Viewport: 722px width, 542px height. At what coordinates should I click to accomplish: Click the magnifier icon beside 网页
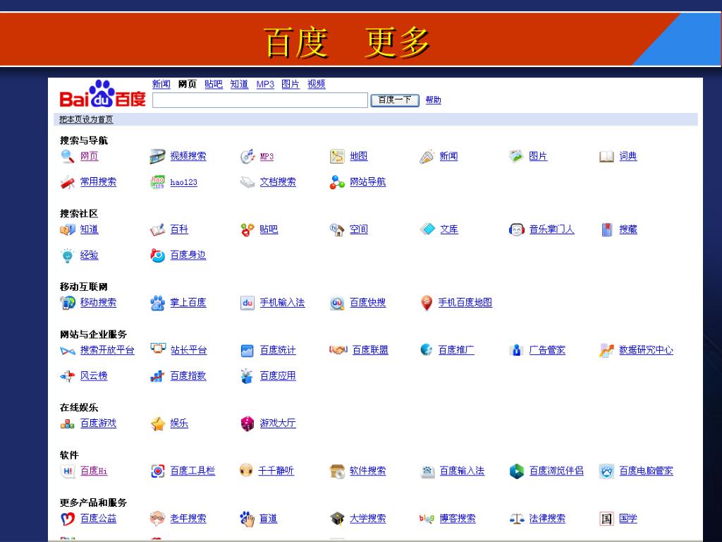67,157
